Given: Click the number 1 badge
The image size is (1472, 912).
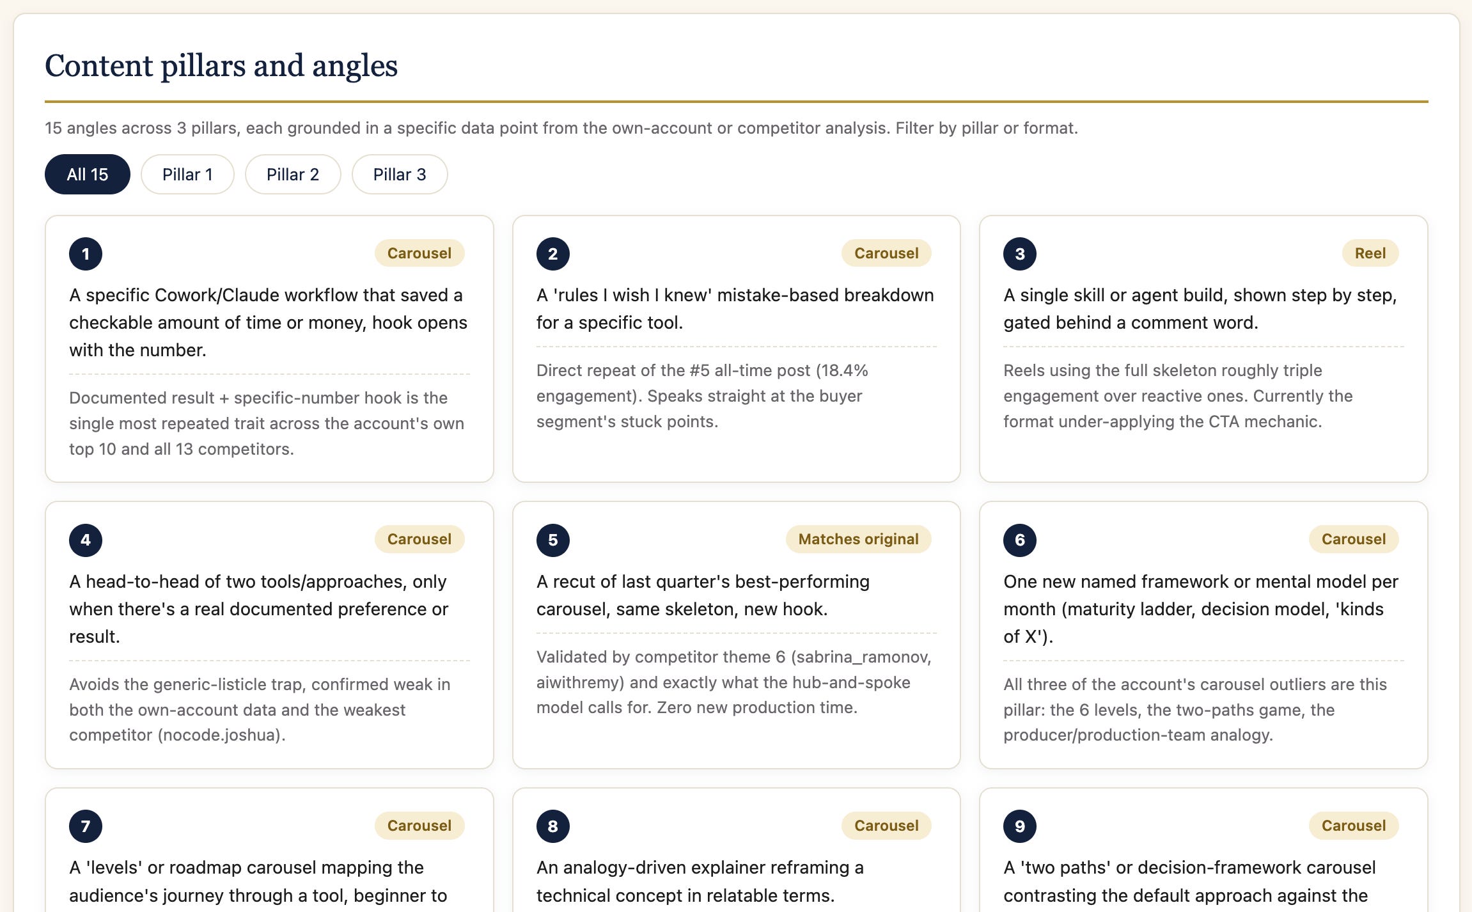Looking at the screenshot, I should point(86,254).
